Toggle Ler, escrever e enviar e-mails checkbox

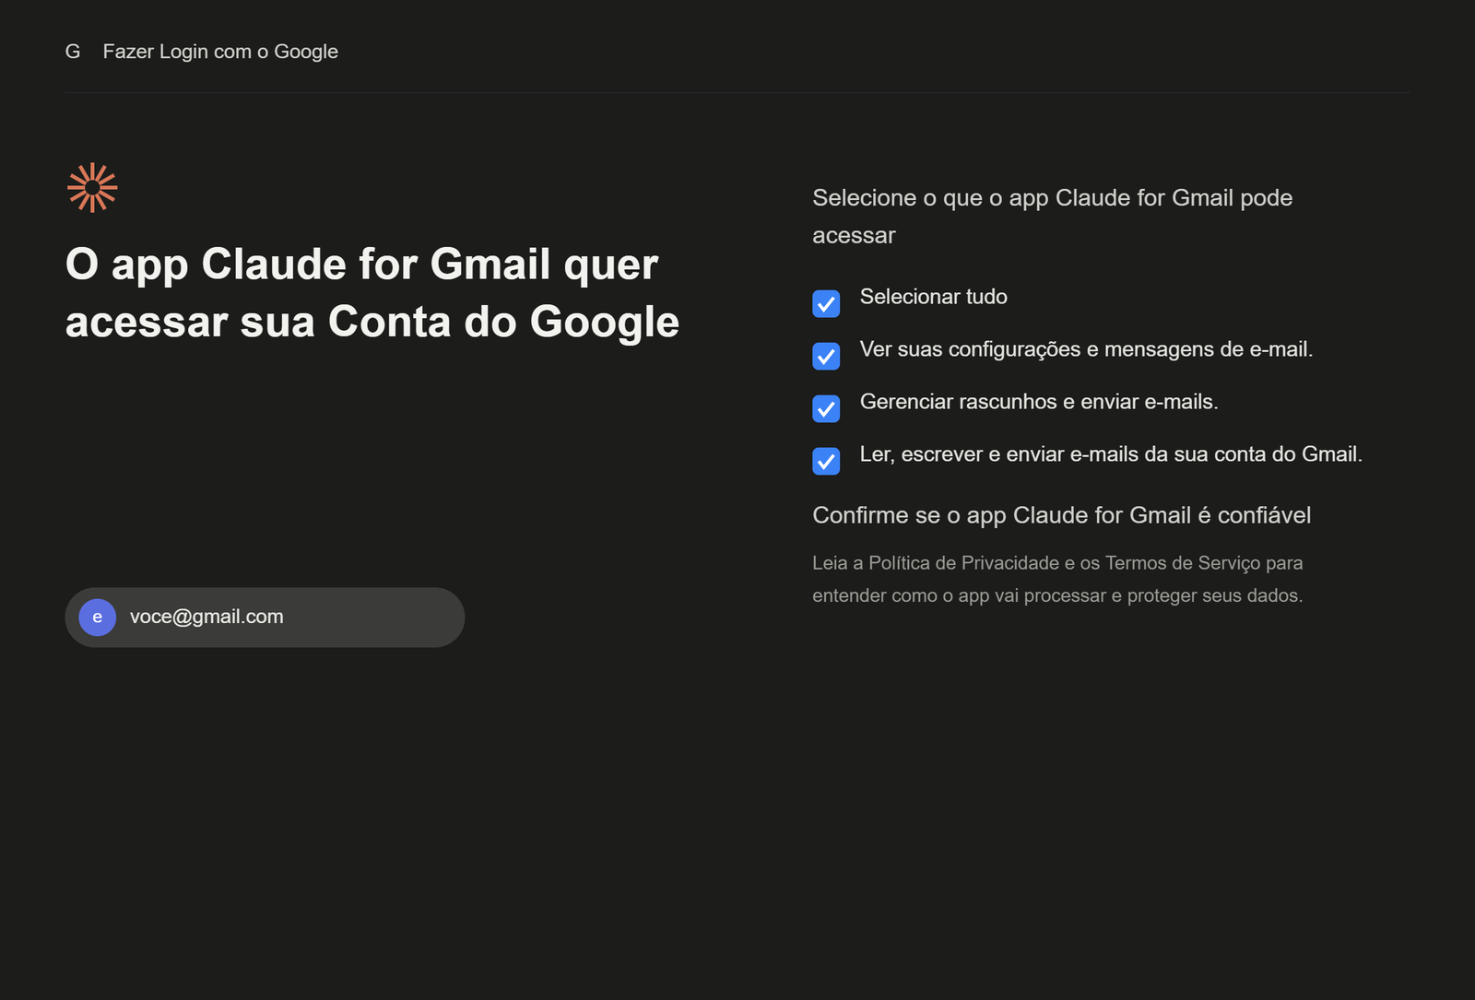click(x=826, y=461)
